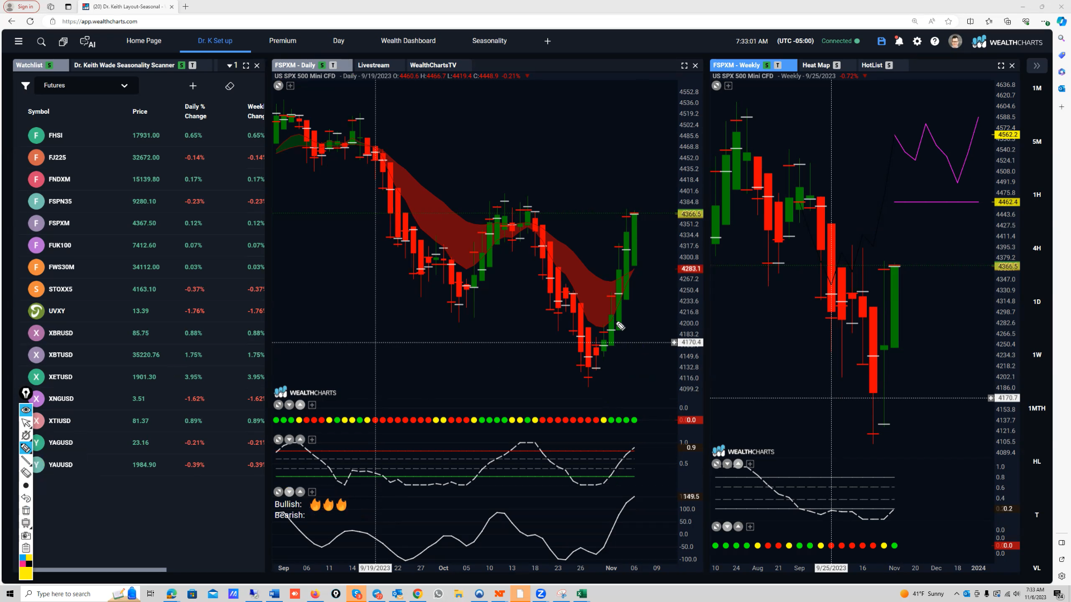Image resolution: width=1071 pixels, height=602 pixels.
Task: Open the weekly chart price-change red arrow dropdown
Action: [865, 76]
